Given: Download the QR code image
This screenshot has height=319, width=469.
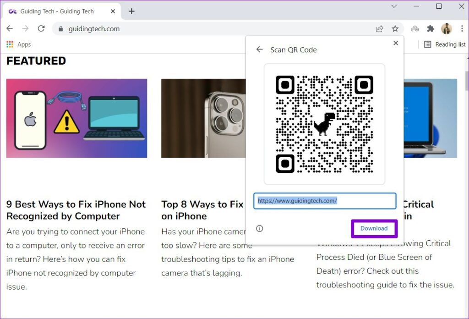Looking at the screenshot, I should (374, 228).
